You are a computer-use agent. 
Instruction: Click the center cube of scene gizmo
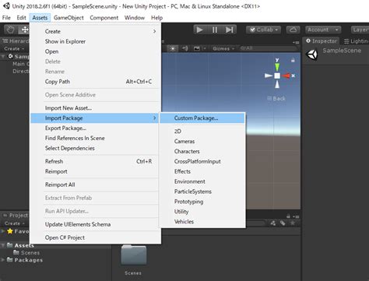click(277, 76)
